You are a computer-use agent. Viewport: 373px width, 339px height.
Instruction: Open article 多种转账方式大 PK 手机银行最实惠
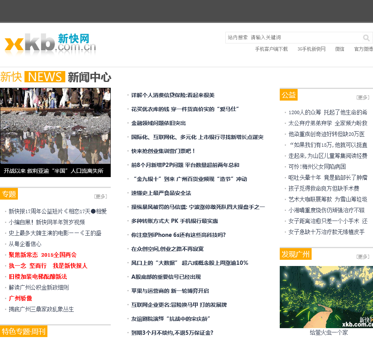174,221
